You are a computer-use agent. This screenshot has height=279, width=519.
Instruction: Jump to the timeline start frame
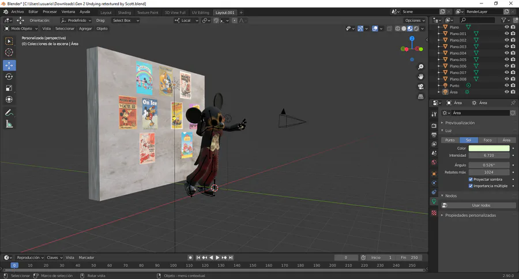coord(198,258)
